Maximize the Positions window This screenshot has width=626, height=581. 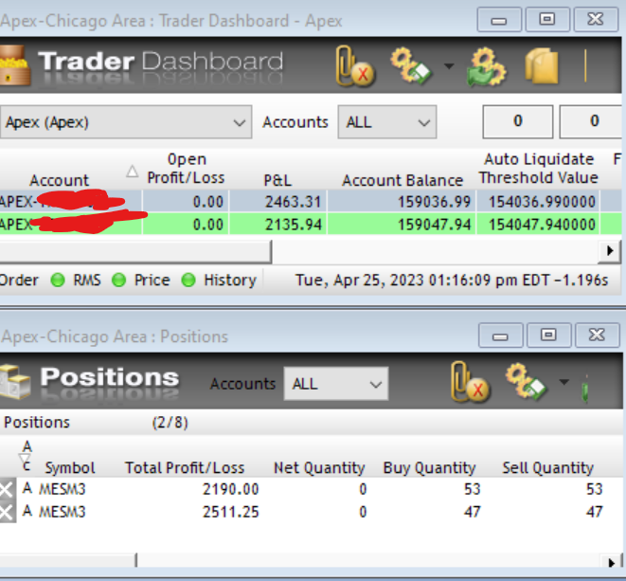[548, 336]
